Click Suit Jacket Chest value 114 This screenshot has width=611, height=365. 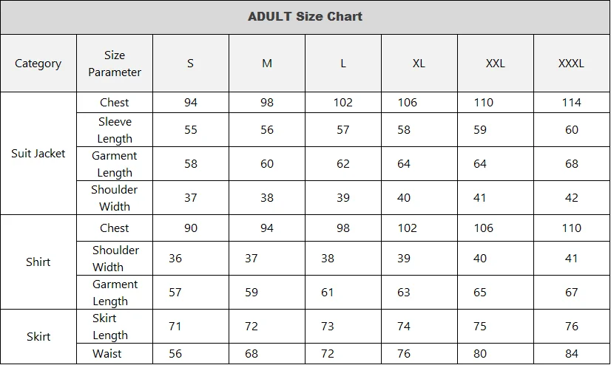click(x=571, y=103)
